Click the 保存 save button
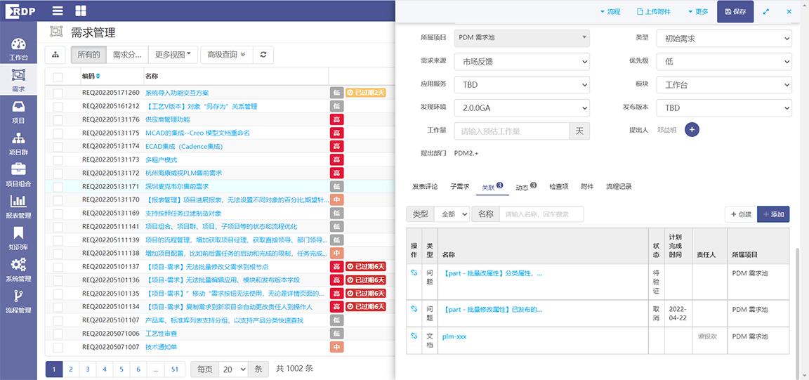 pyautogui.click(x=735, y=12)
